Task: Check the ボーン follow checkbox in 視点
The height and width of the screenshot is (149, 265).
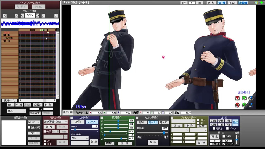Action: pos(227,129)
